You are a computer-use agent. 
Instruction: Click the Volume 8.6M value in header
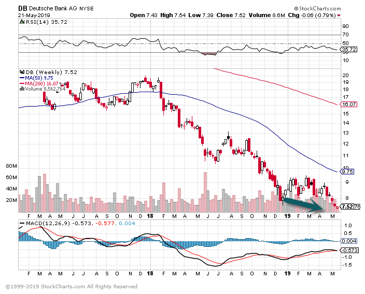click(x=267, y=16)
